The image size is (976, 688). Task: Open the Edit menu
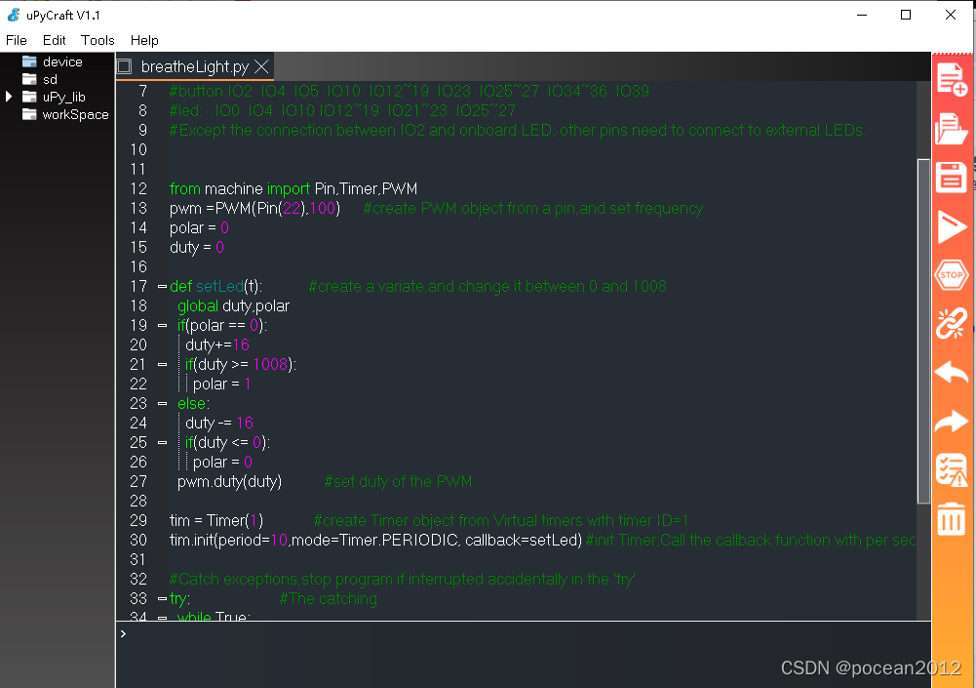55,41
